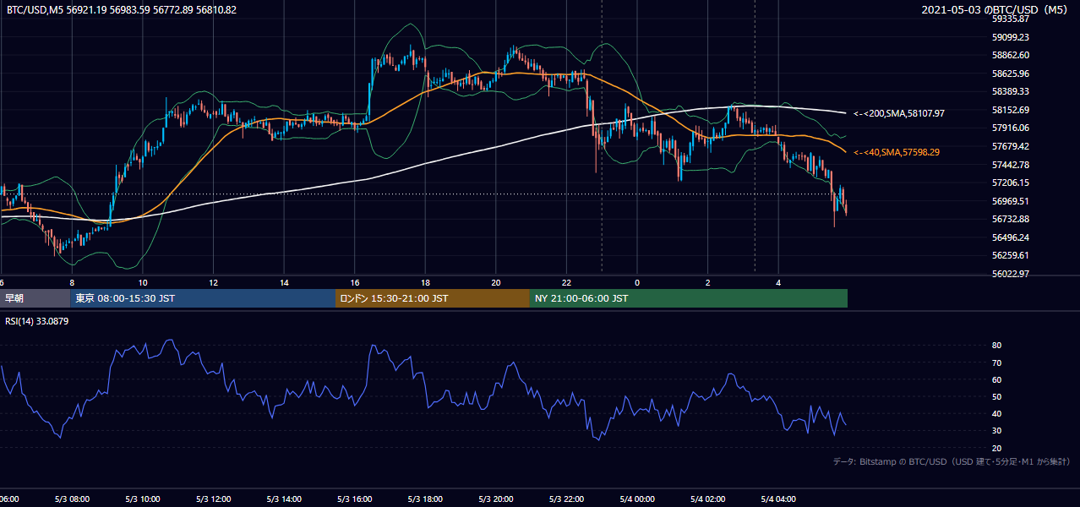Click RSI scale value 60

(997, 380)
